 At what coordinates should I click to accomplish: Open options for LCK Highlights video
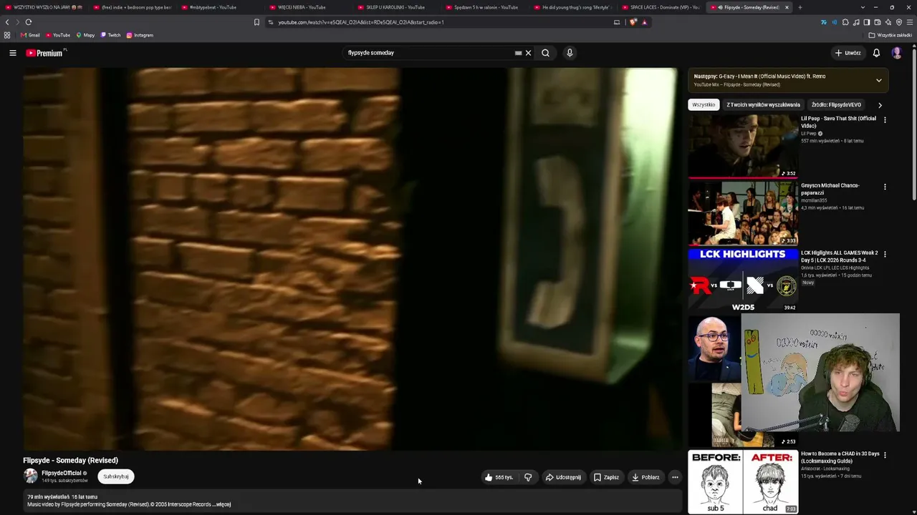885,254
